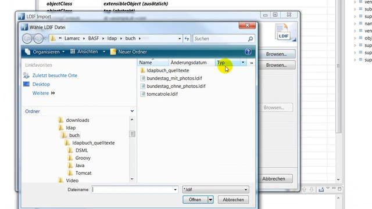Sort by the Änderungsdatum column header
This screenshot has width=372, height=209.
[x=192, y=63]
